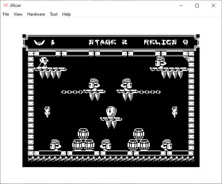Click the top barrel of right barrel stack
222x184 pixels.
(x=138, y=134)
